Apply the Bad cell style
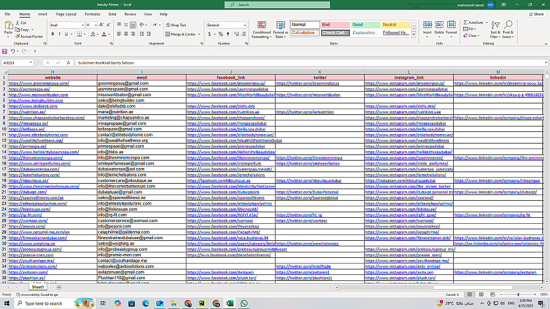The height and width of the screenshot is (309, 550). point(335,25)
